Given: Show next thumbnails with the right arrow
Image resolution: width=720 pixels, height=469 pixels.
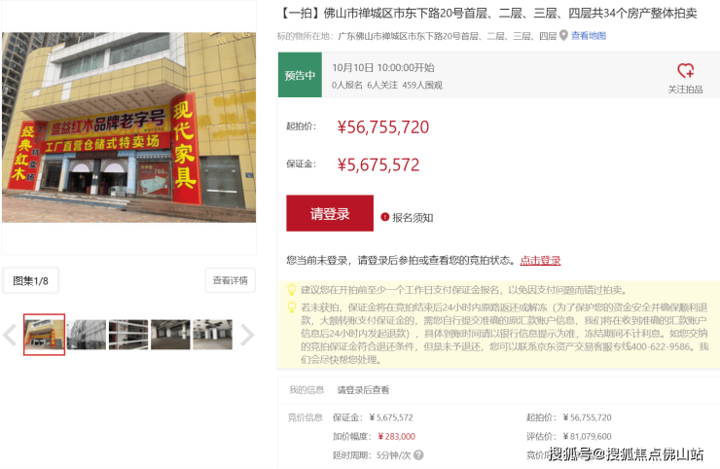Looking at the screenshot, I should (247, 335).
